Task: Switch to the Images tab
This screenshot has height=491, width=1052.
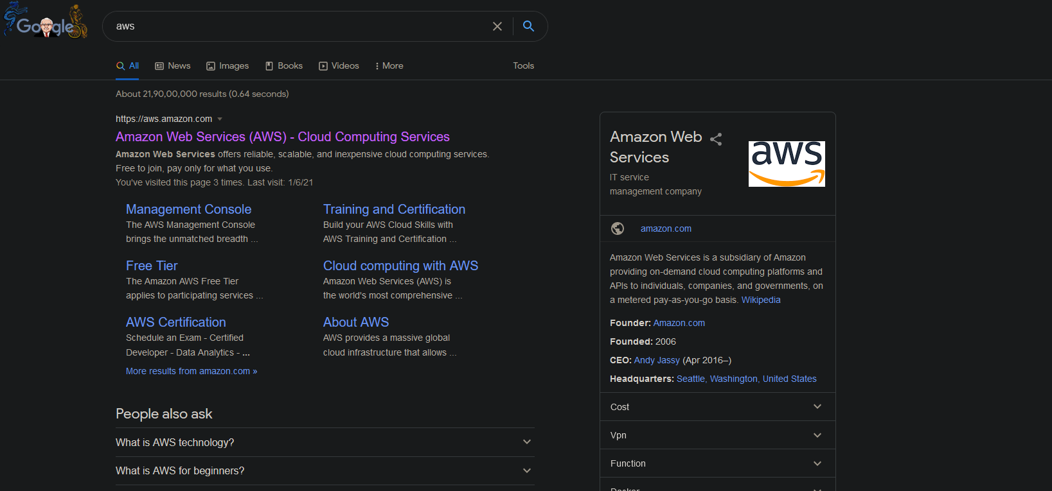Action: coord(227,65)
